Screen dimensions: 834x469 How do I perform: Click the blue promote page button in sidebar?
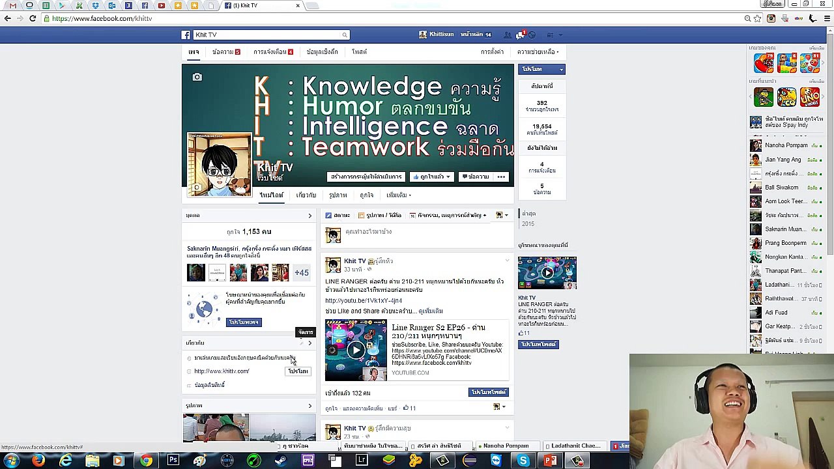[x=244, y=322]
